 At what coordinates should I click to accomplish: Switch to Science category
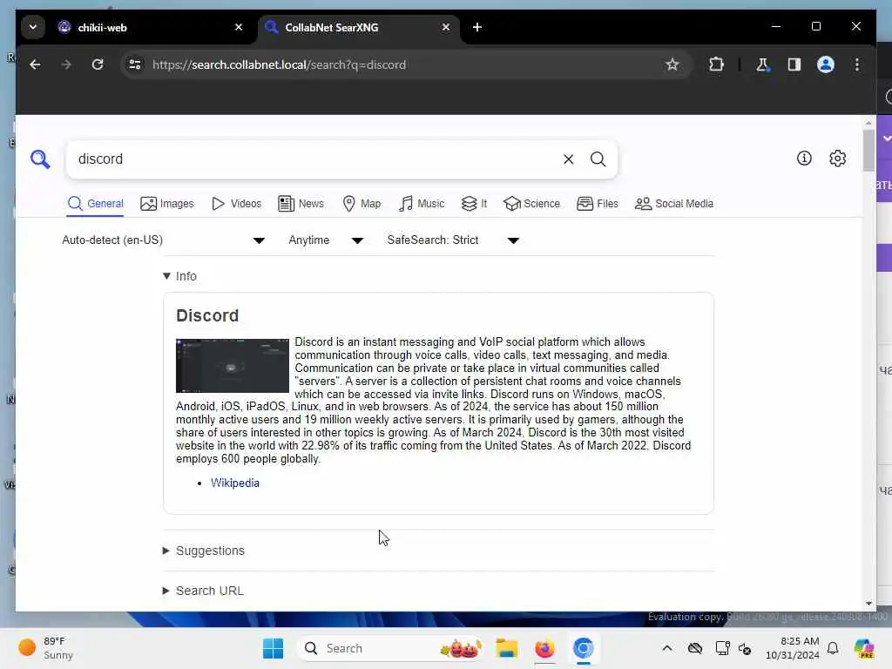[531, 204]
